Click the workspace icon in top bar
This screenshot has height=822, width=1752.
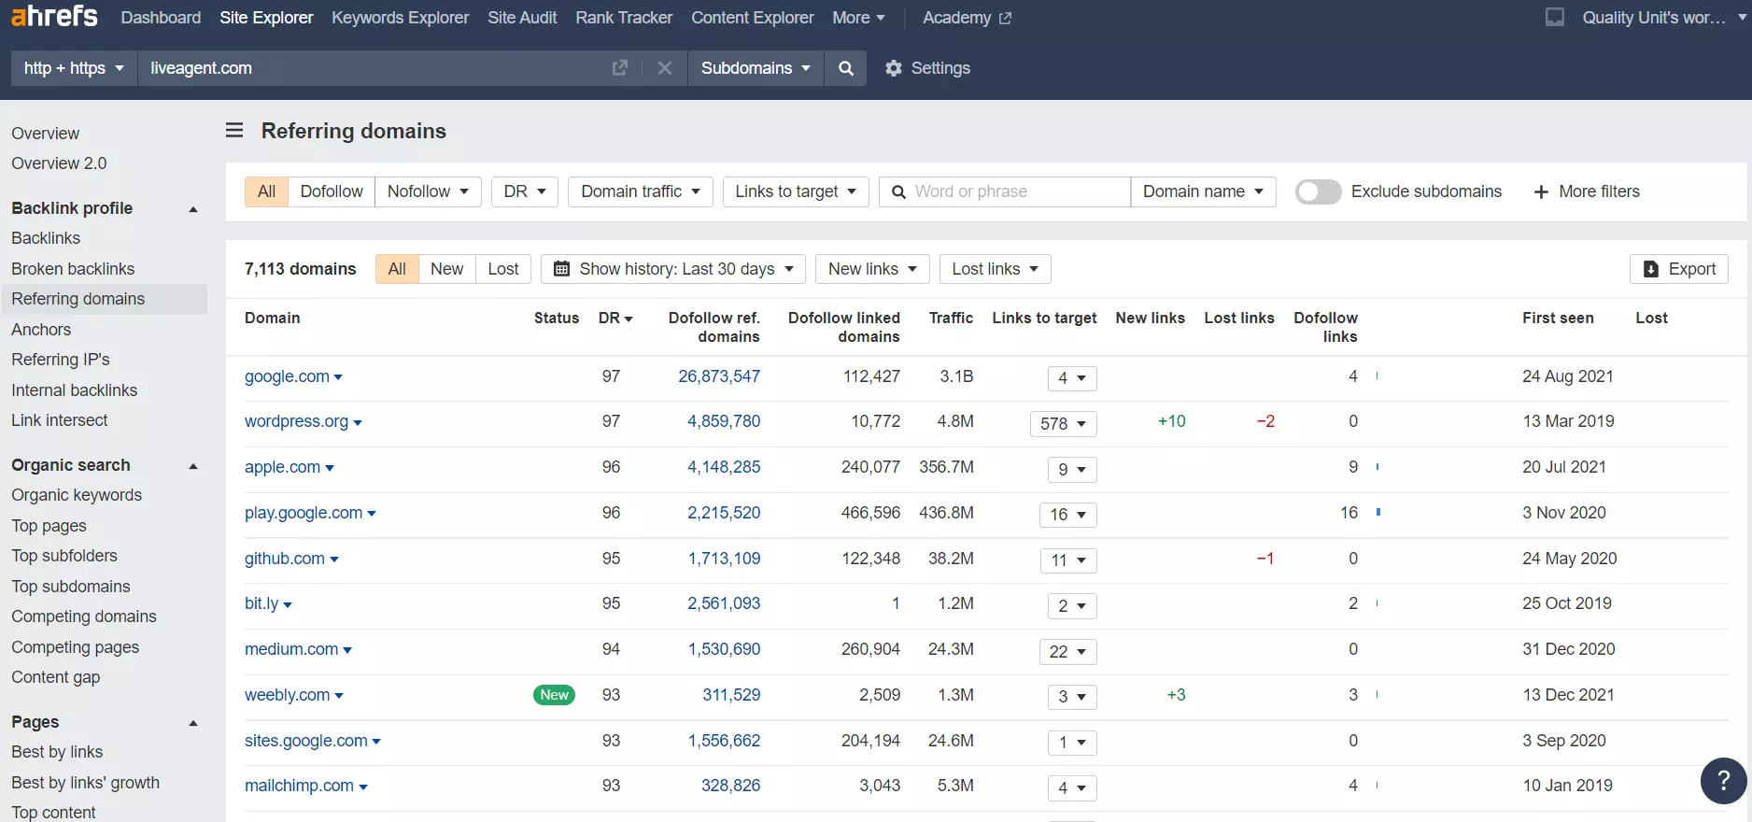1555,18
